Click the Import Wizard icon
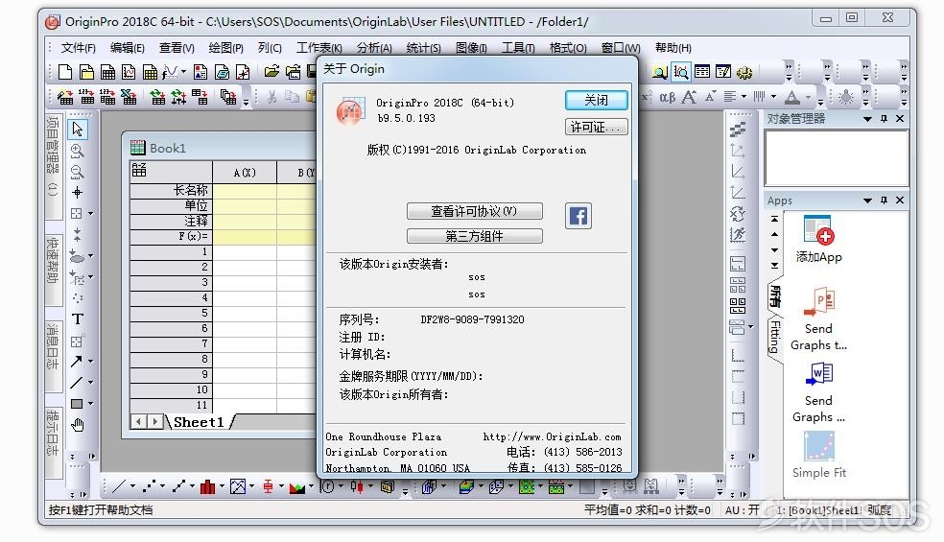 [x=65, y=96]
